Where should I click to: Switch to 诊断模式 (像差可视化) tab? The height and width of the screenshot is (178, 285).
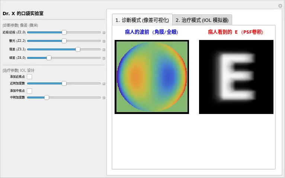tap(142, 20)
